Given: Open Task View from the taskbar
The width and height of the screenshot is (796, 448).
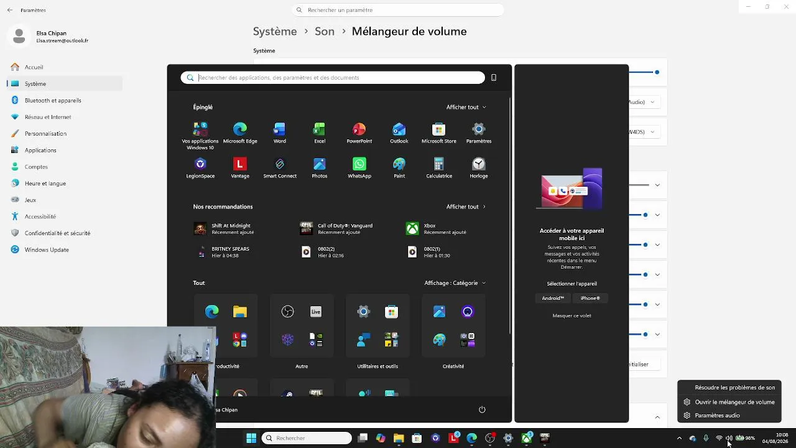Looking at the screenshot, I should pos(363,438).
